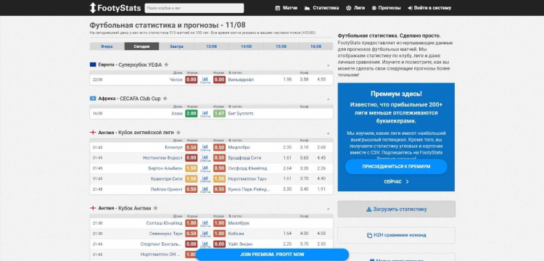544x261 pixels.
Task: Click the 3.10 draw odds Блэкпул match
Action: coord(304,147)
